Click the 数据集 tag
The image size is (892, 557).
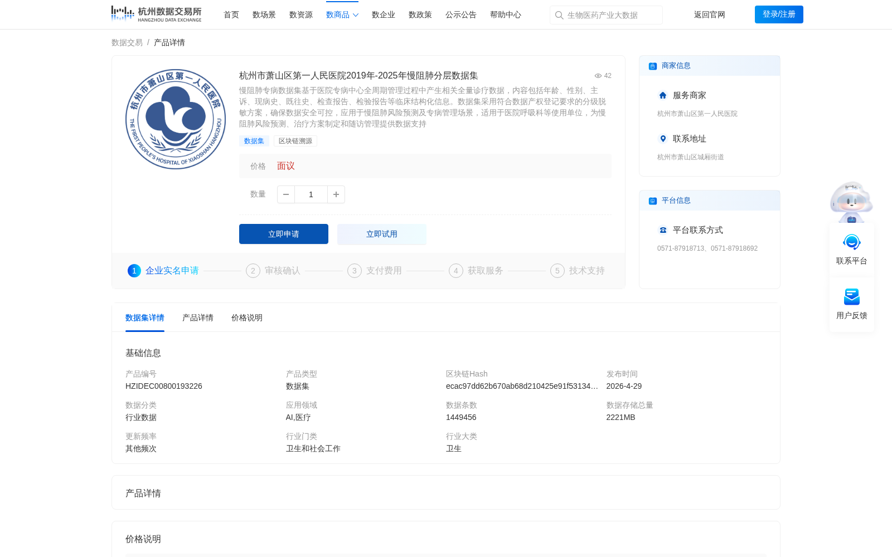(x=254, y=141)
